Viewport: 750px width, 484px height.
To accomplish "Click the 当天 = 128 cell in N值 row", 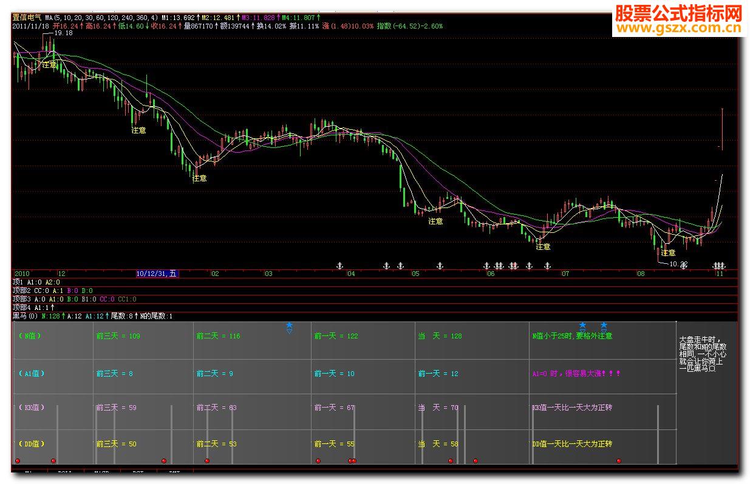I will coord(438,336).
